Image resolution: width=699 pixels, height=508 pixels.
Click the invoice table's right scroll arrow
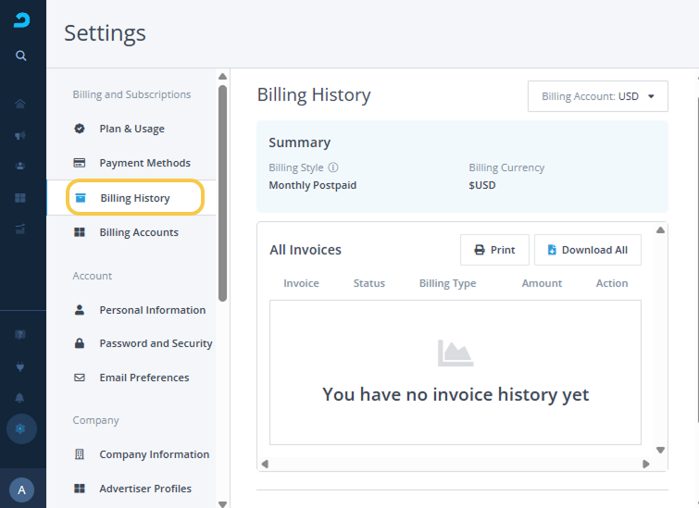click(648, 464)
